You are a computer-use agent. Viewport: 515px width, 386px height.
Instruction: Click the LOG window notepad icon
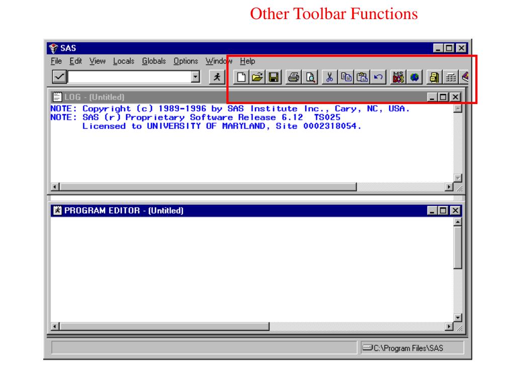click(x=57, y=97)
